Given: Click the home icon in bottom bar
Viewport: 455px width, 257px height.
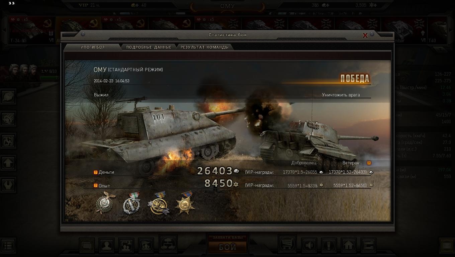Looking at the screenshot, I should (349, 246).
